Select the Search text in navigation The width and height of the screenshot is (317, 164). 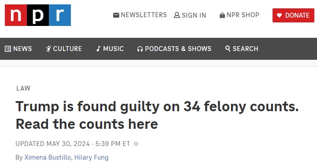click(x=245, y=49)
